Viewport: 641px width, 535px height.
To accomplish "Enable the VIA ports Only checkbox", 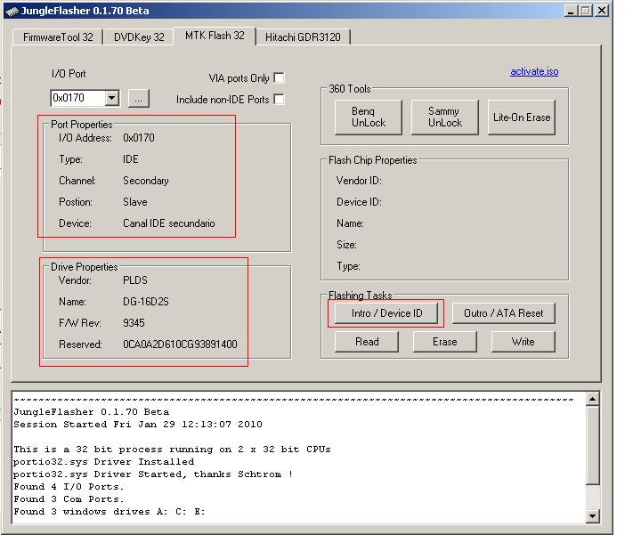I will 280,77.
